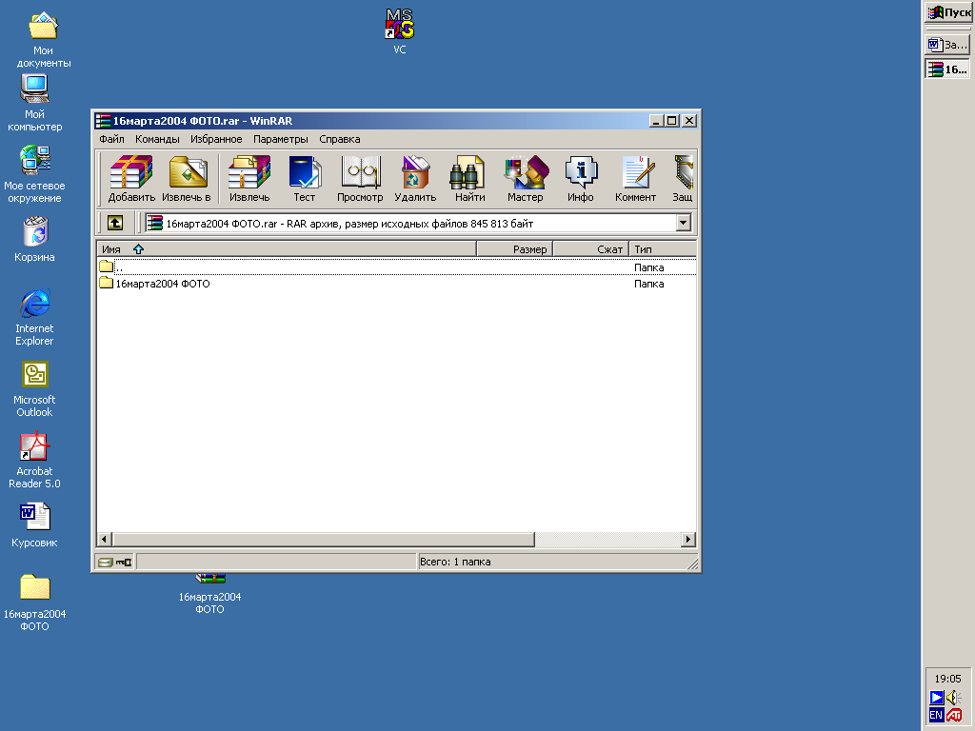Click the Коммент (Comment) toolbar icon

(x=635, y=178)
